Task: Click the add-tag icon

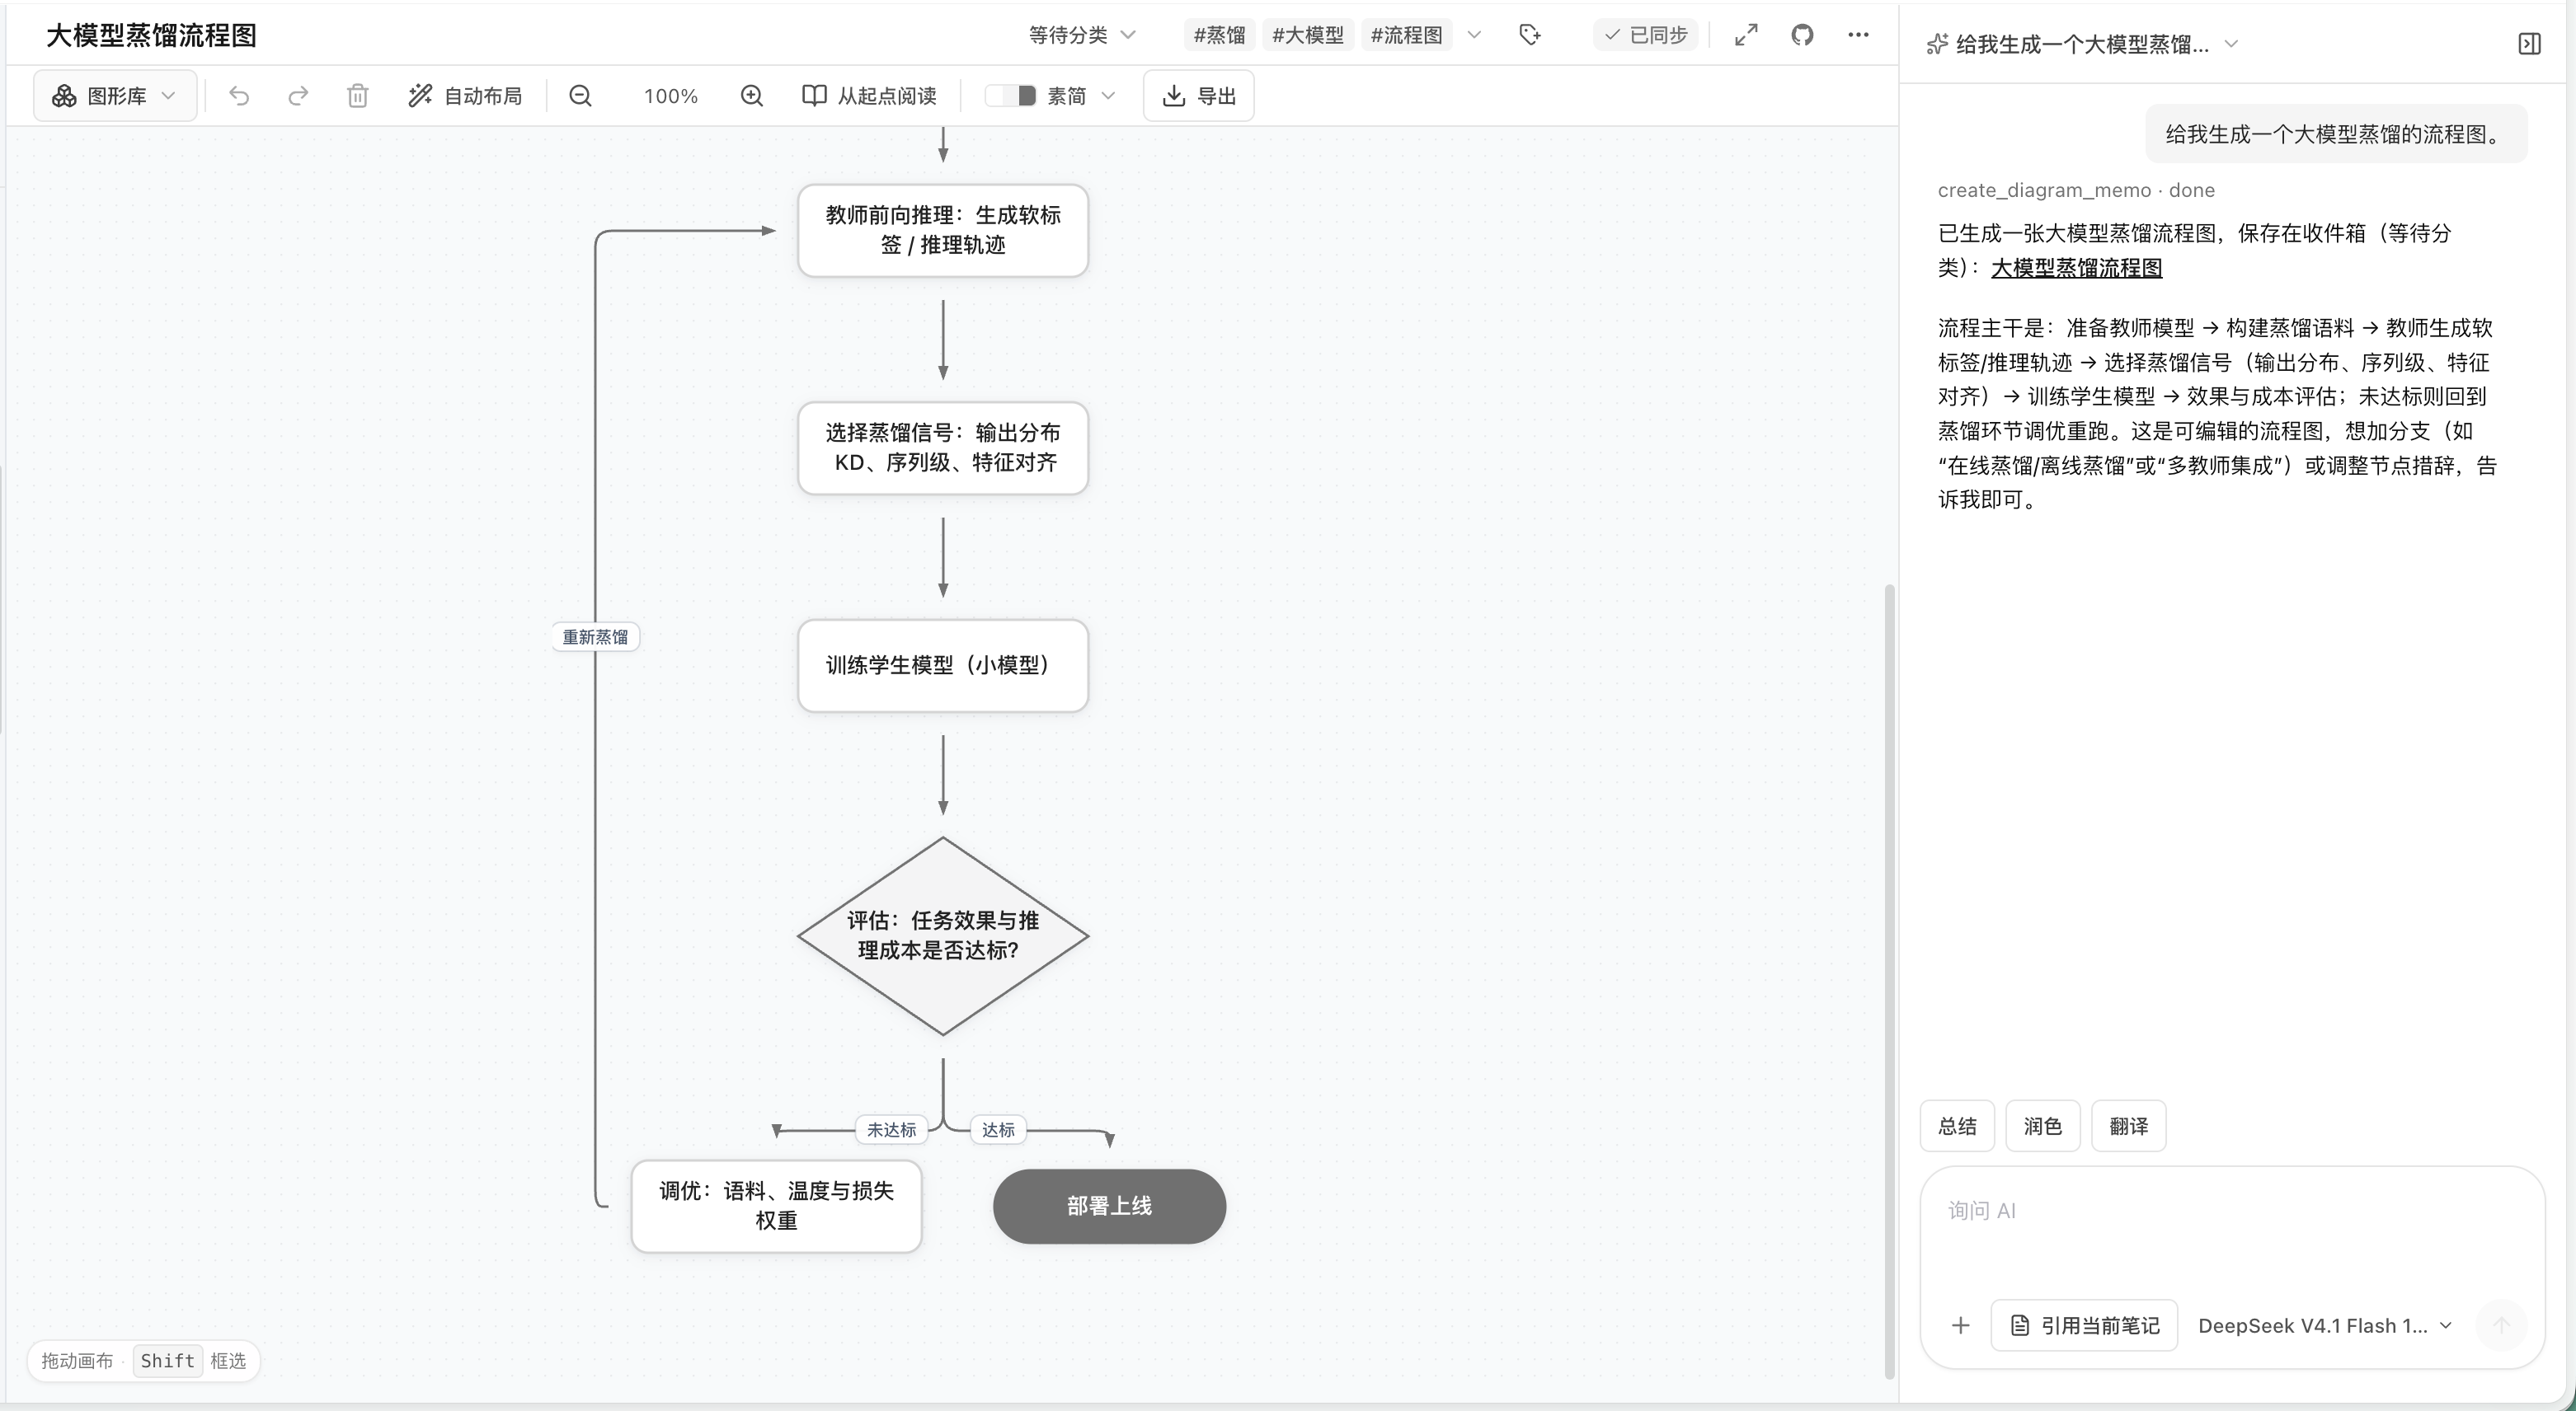Action: click(x=1530, y=35)
